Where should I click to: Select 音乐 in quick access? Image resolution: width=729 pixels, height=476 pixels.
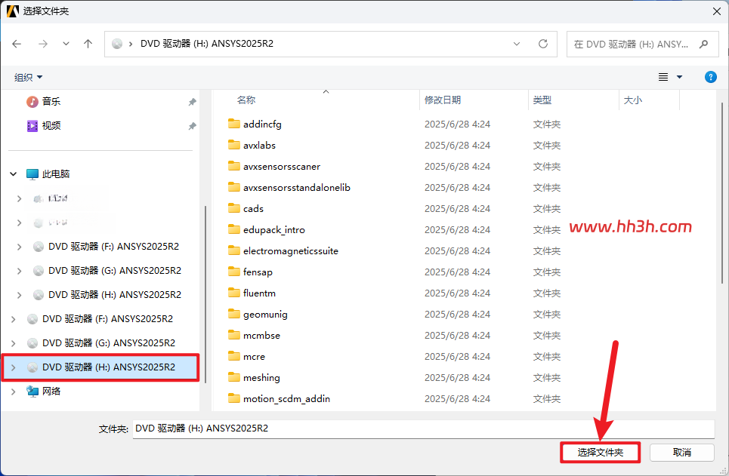tap(51, 101)
